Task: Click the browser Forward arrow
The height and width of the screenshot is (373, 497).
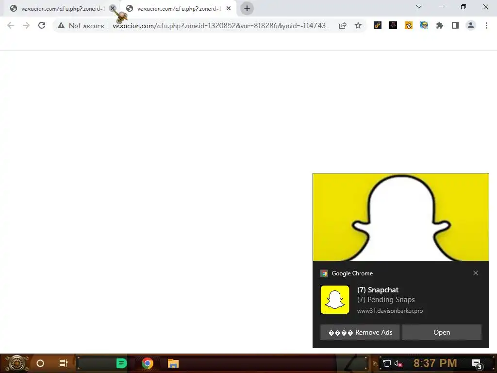Action: [x=26, y=26]
